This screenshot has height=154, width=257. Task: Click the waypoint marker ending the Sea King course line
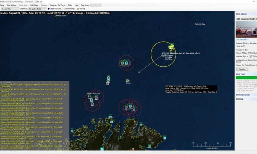tap(139, 72)
